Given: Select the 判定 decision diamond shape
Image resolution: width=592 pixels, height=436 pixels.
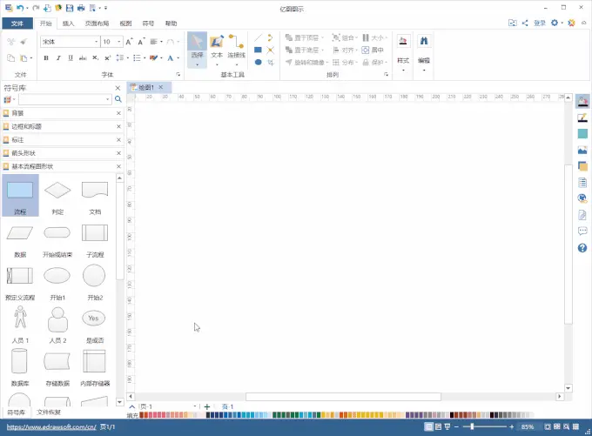Looking at the screenshot, I should [x=57, y=196].
